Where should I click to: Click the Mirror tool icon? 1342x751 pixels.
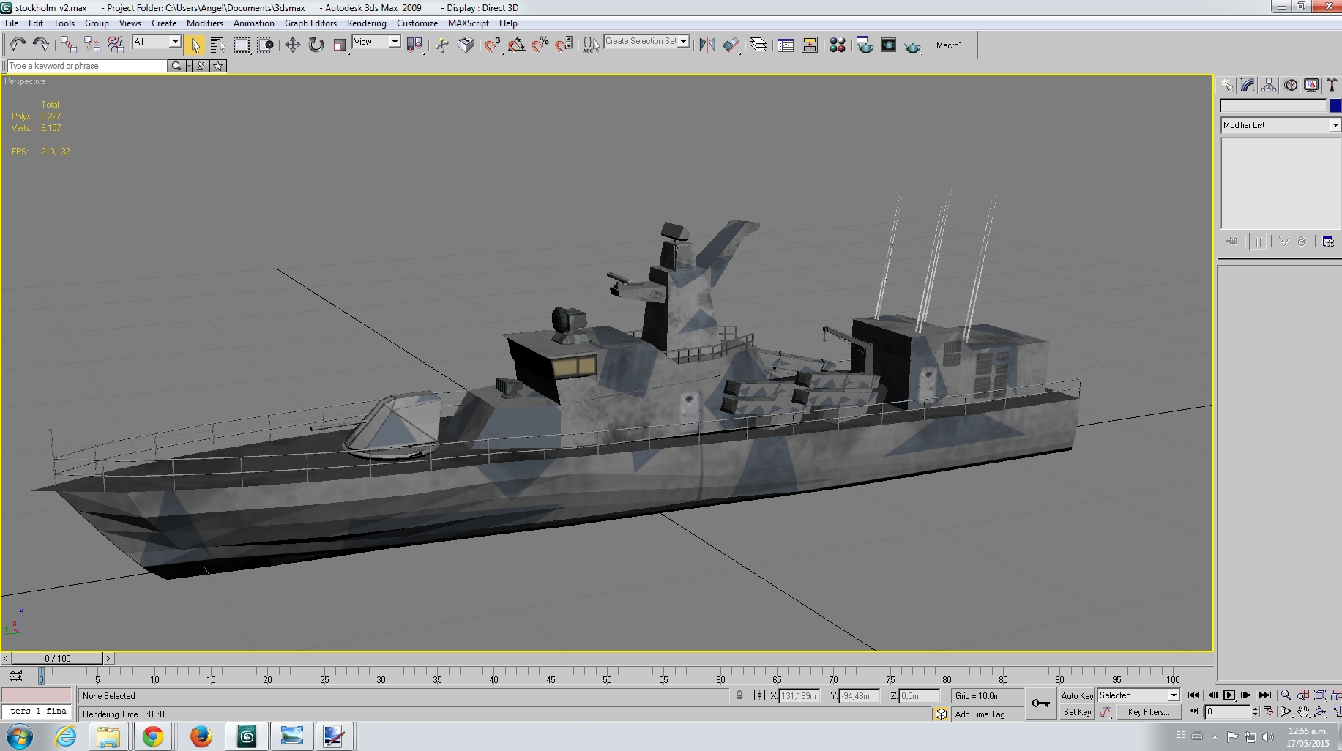707,45
